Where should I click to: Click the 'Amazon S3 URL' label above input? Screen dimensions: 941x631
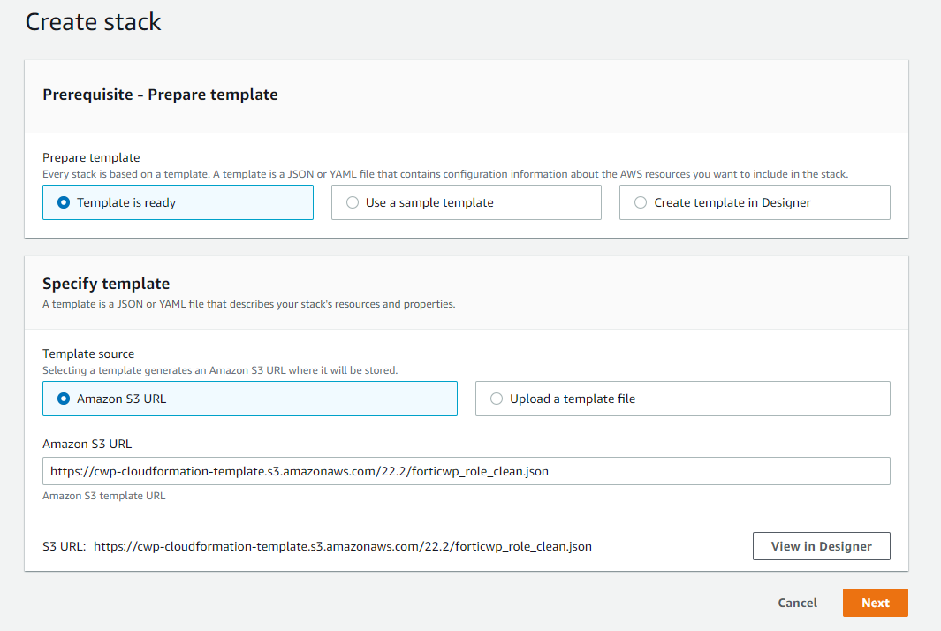pos(87,444)
